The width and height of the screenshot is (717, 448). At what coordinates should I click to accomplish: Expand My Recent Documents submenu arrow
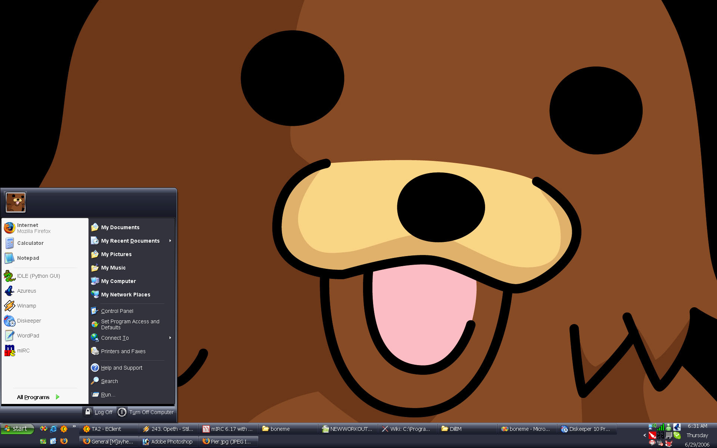tap(170, 241)
